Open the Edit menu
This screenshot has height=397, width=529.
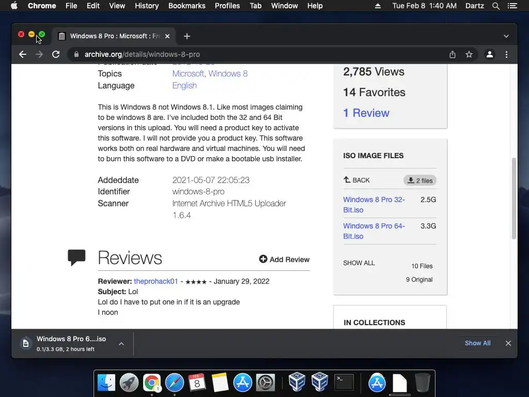tap(93, 6)
